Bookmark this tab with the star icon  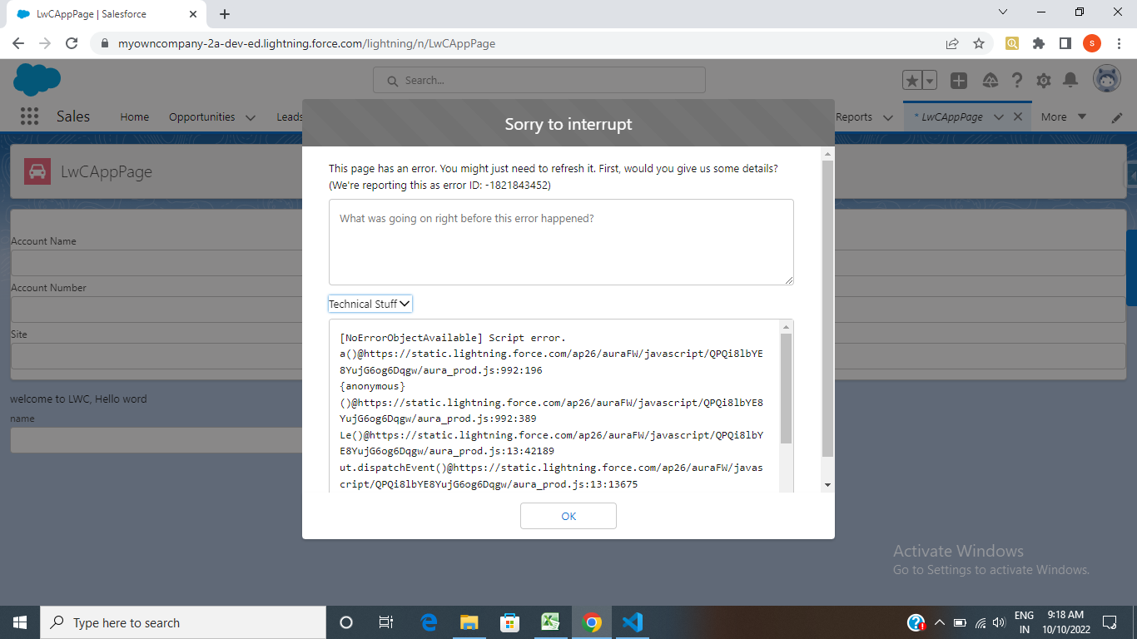[979, 43]
